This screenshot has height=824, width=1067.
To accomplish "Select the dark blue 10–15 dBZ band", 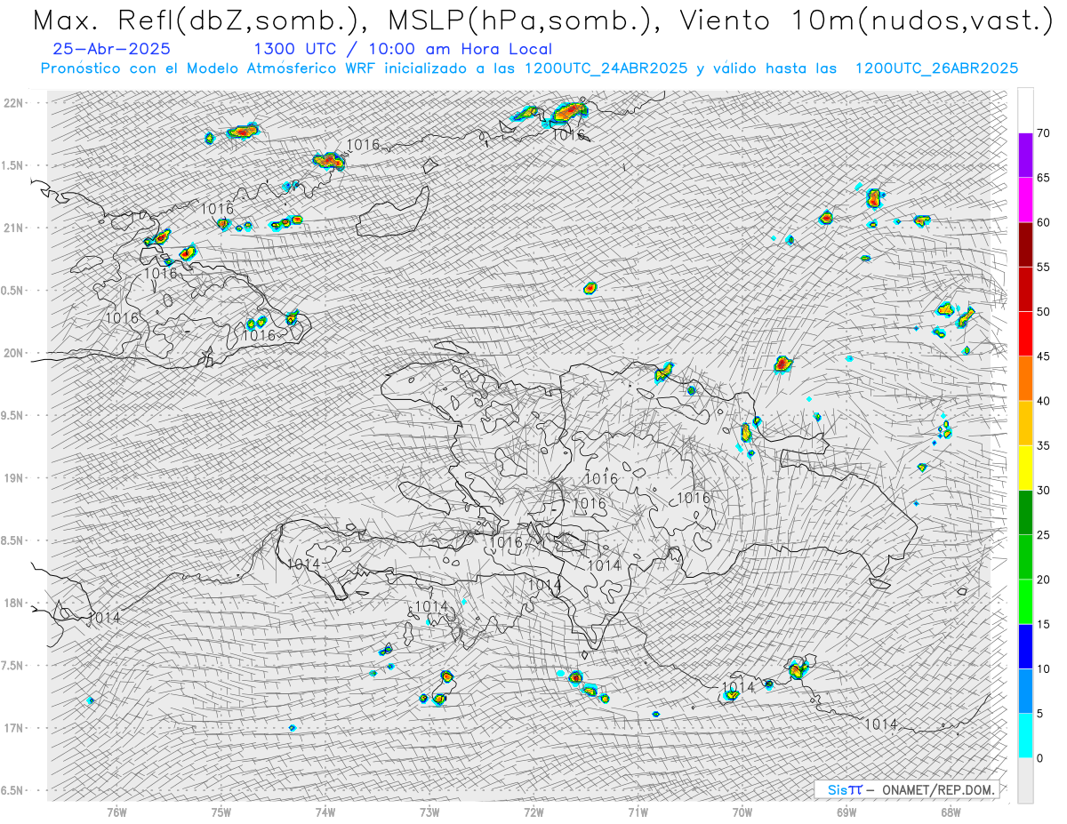I will tap(1025, 646).
